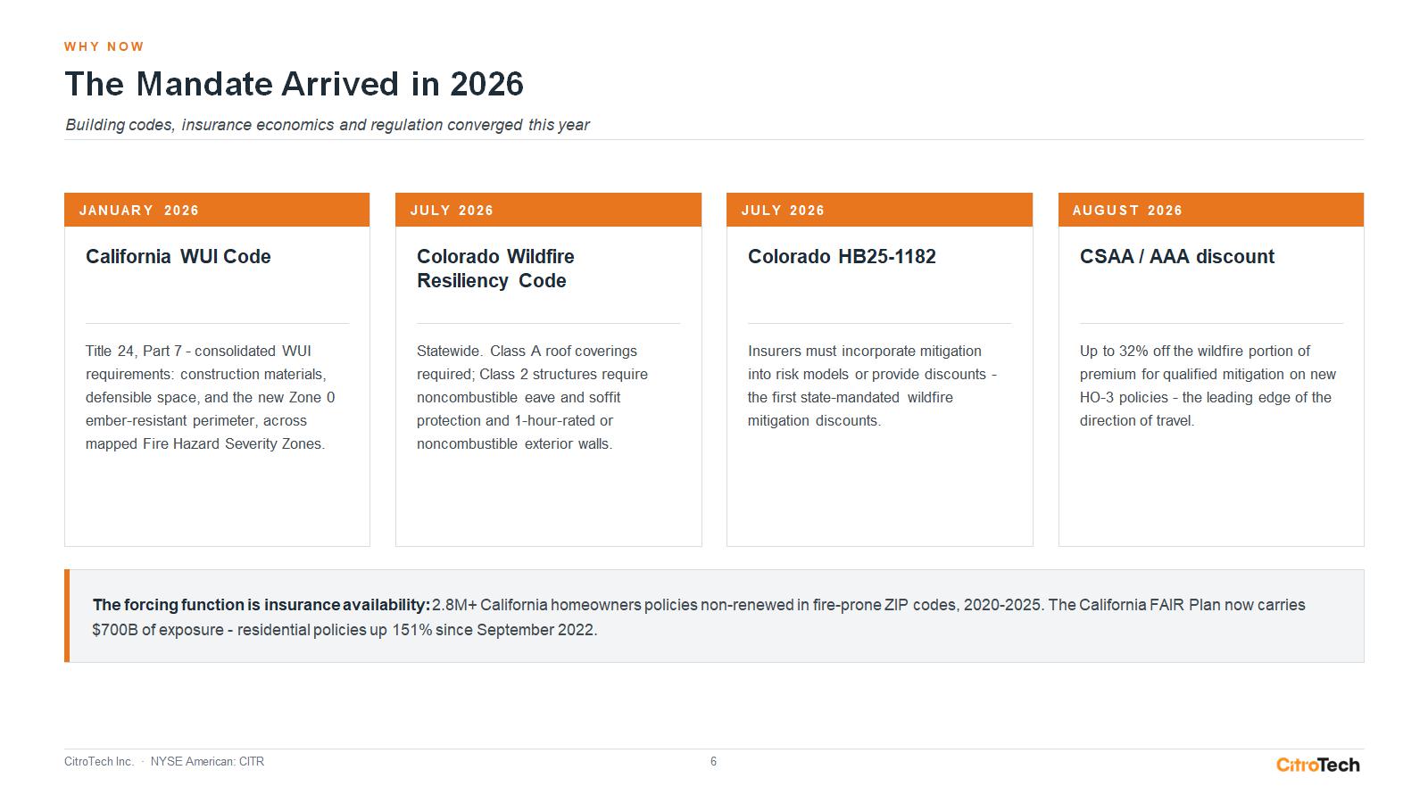Viewport: 1428px width, 803px height.
Task: Click the CSAA / AAA discount heading
Action: (x=1177, y=257)
